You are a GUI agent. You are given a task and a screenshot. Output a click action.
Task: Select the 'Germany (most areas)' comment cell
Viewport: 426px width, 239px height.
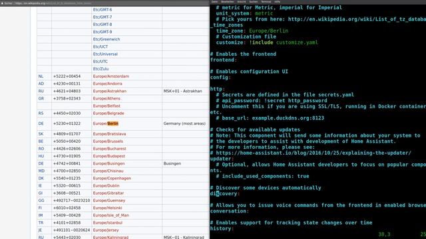[x=184, y=123]
